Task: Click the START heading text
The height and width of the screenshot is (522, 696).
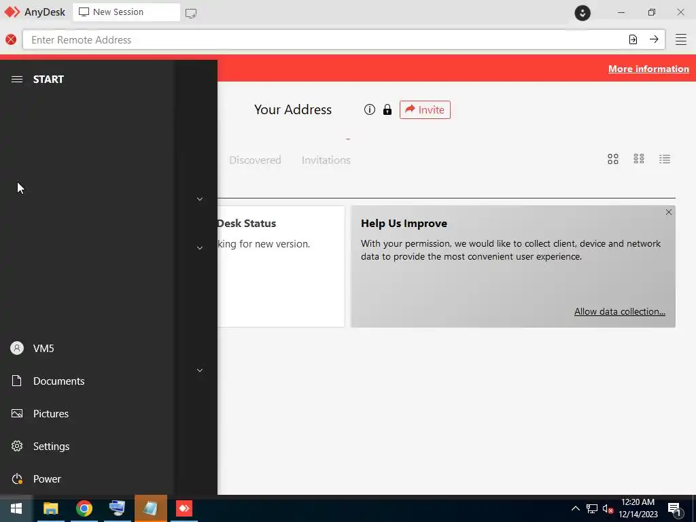Action: pyautogui.click(x=48, y=79)
